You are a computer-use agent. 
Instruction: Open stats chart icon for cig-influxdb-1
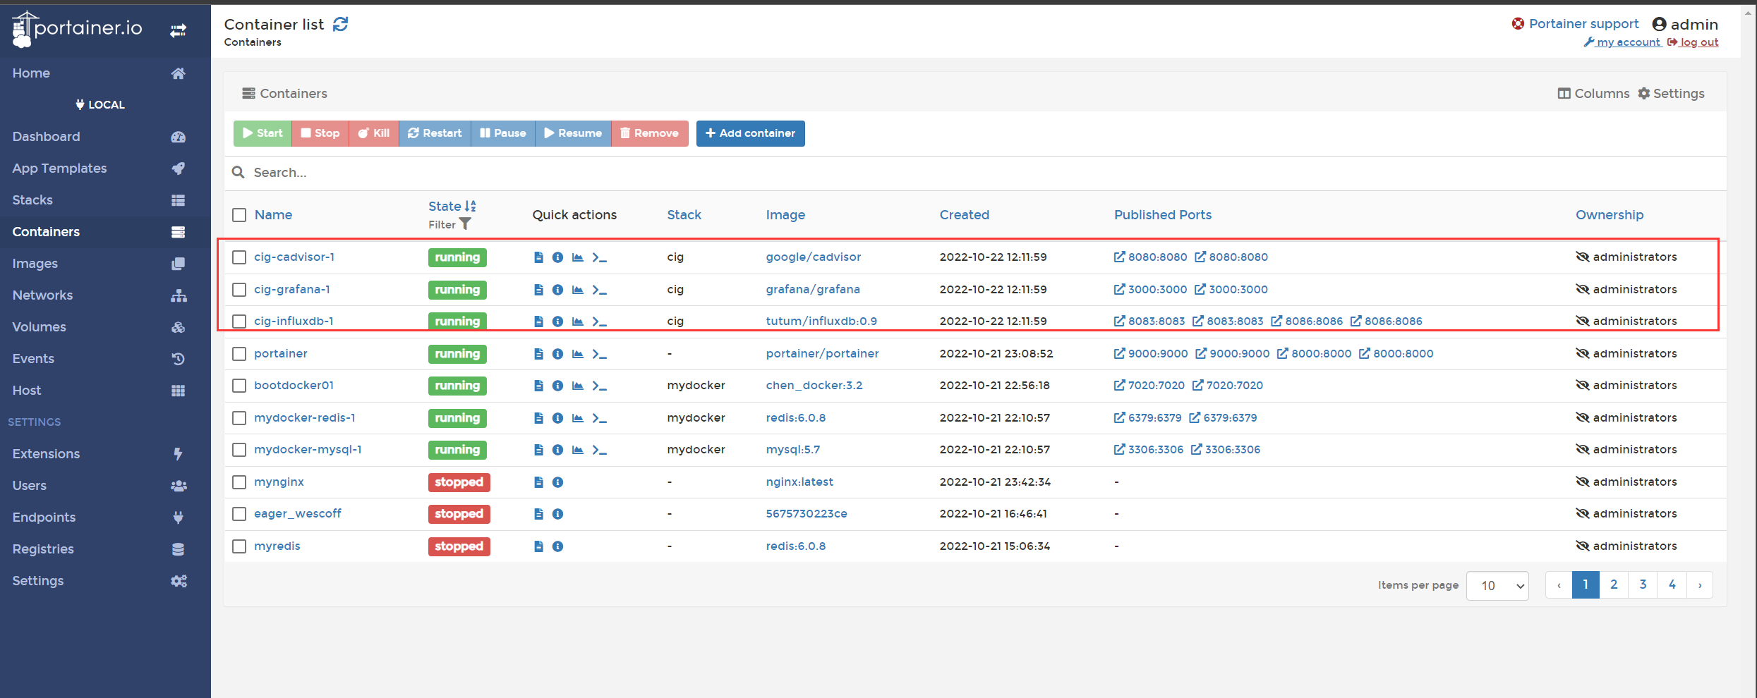click(577, 322)
